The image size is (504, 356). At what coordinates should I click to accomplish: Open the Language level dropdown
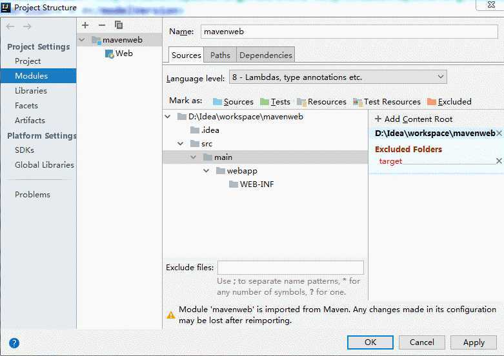coord(338,77)
